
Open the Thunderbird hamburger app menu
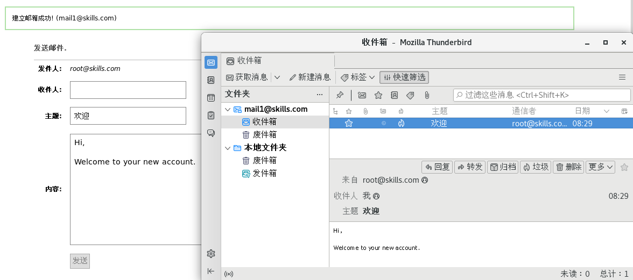(622, 77)
